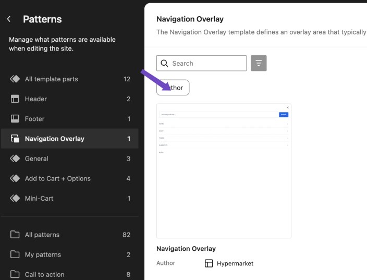Open the Mini-Cart category
Viewport: 367px width, 280px height.
click(x=70, y=198)
